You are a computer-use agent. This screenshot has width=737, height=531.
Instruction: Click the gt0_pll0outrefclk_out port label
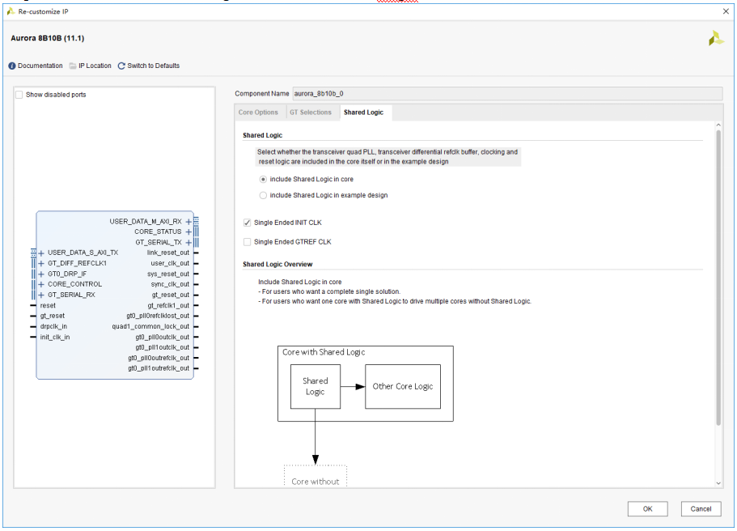click(x=159, y=358)
